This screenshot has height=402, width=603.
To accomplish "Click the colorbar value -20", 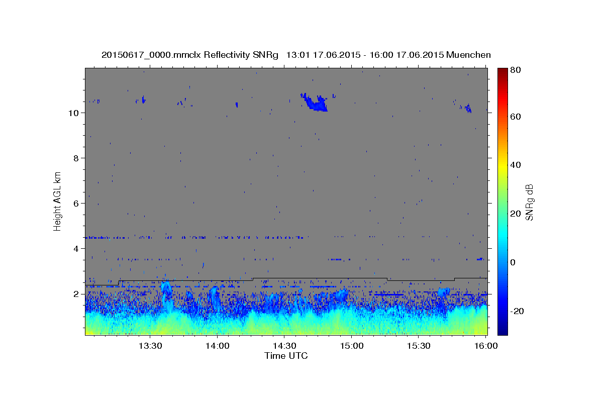I will pyautogui.click(x=517, y=311).
